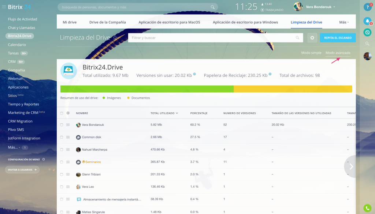Check the Nahuel Marcherpa row checkbox
This screenshot has height=214, width=375.
(x=62, y=150)
